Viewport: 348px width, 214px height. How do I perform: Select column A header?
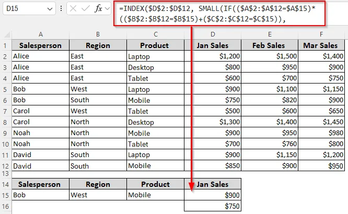(x=41, y=34)
